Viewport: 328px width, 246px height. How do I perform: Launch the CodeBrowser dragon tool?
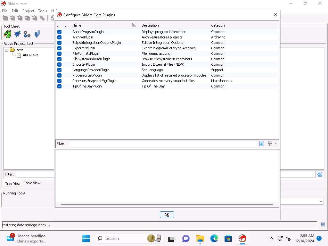tap(7, 34)
